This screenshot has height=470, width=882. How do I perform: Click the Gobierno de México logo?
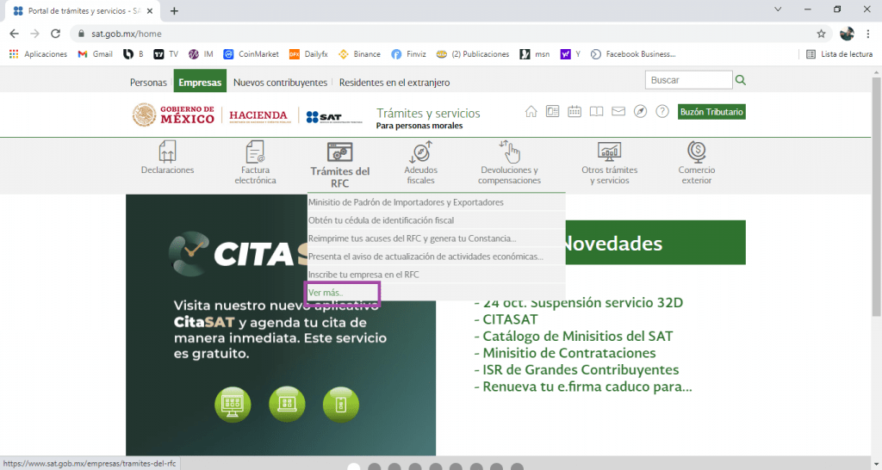173,114
